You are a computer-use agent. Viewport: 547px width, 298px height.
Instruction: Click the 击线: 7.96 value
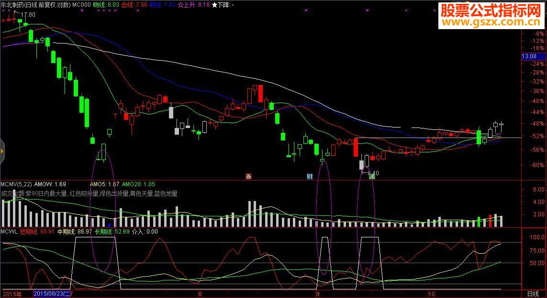pyautogui.click(x=134, y=5)
